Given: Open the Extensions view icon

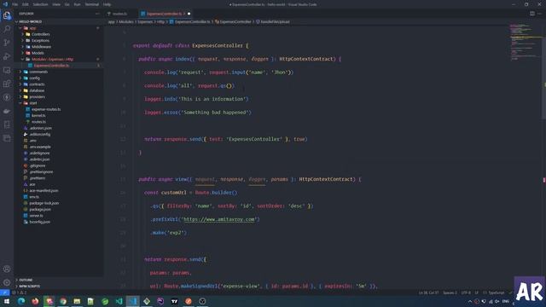Looking at the screenshot, I should click(7, 84).
